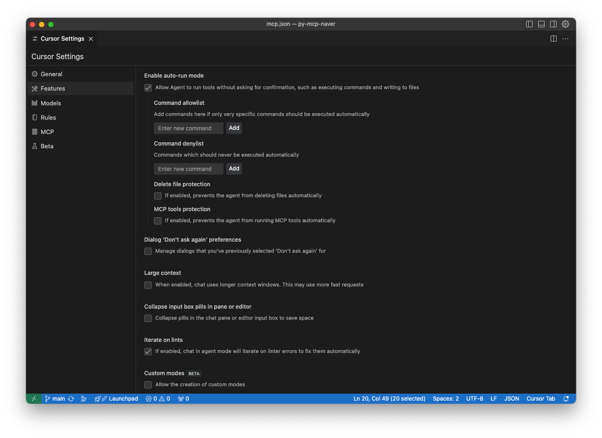Click the Iterate on lints heading
This screenshot has width=602, height=438.
pos(163,340)
